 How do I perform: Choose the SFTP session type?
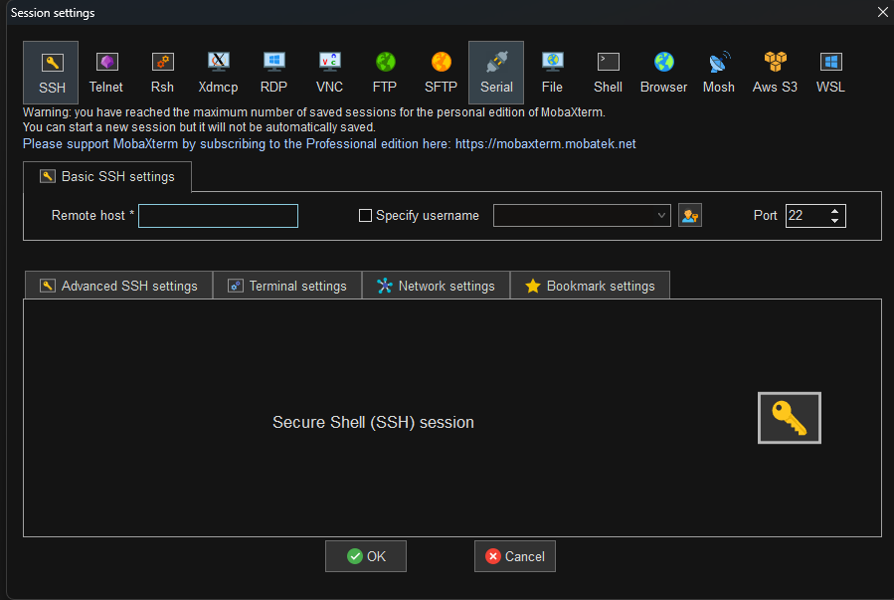pos(441,73)
